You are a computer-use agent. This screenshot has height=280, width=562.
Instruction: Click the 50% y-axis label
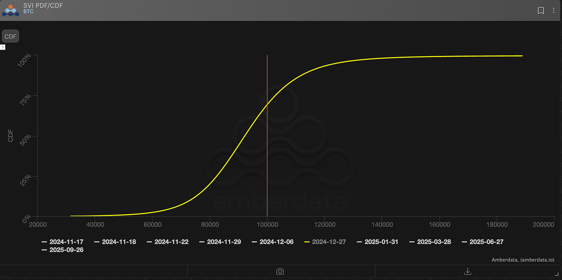[x=25, y=140]
